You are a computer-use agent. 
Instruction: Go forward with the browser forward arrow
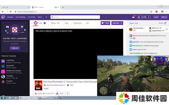tap(7, 12)
